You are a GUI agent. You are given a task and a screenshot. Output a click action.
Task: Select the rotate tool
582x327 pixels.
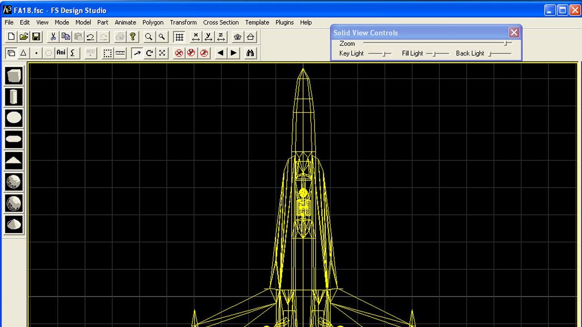click(x=149, y=53)
